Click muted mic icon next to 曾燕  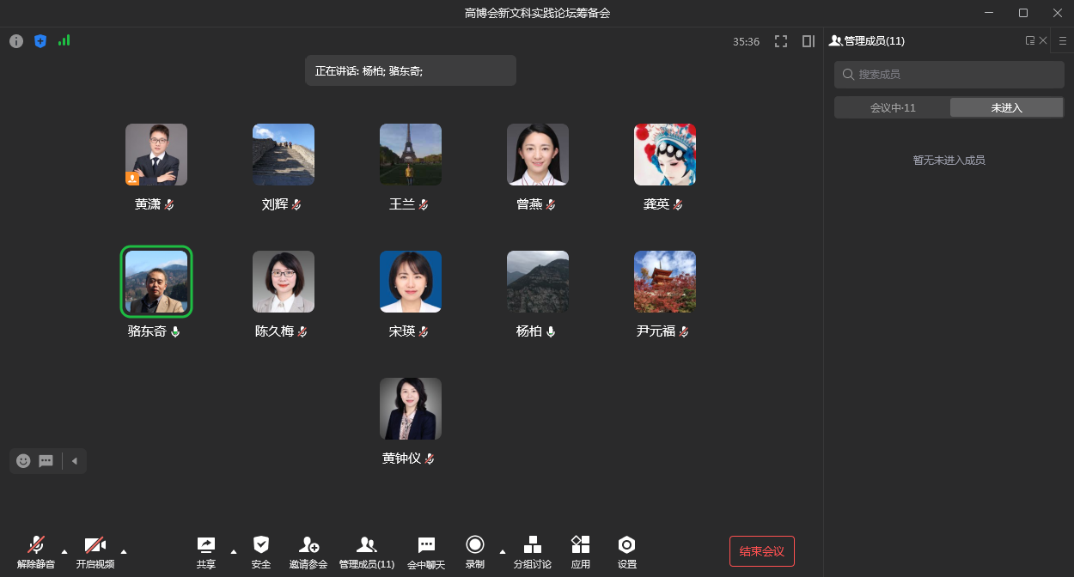click(551, 204)
